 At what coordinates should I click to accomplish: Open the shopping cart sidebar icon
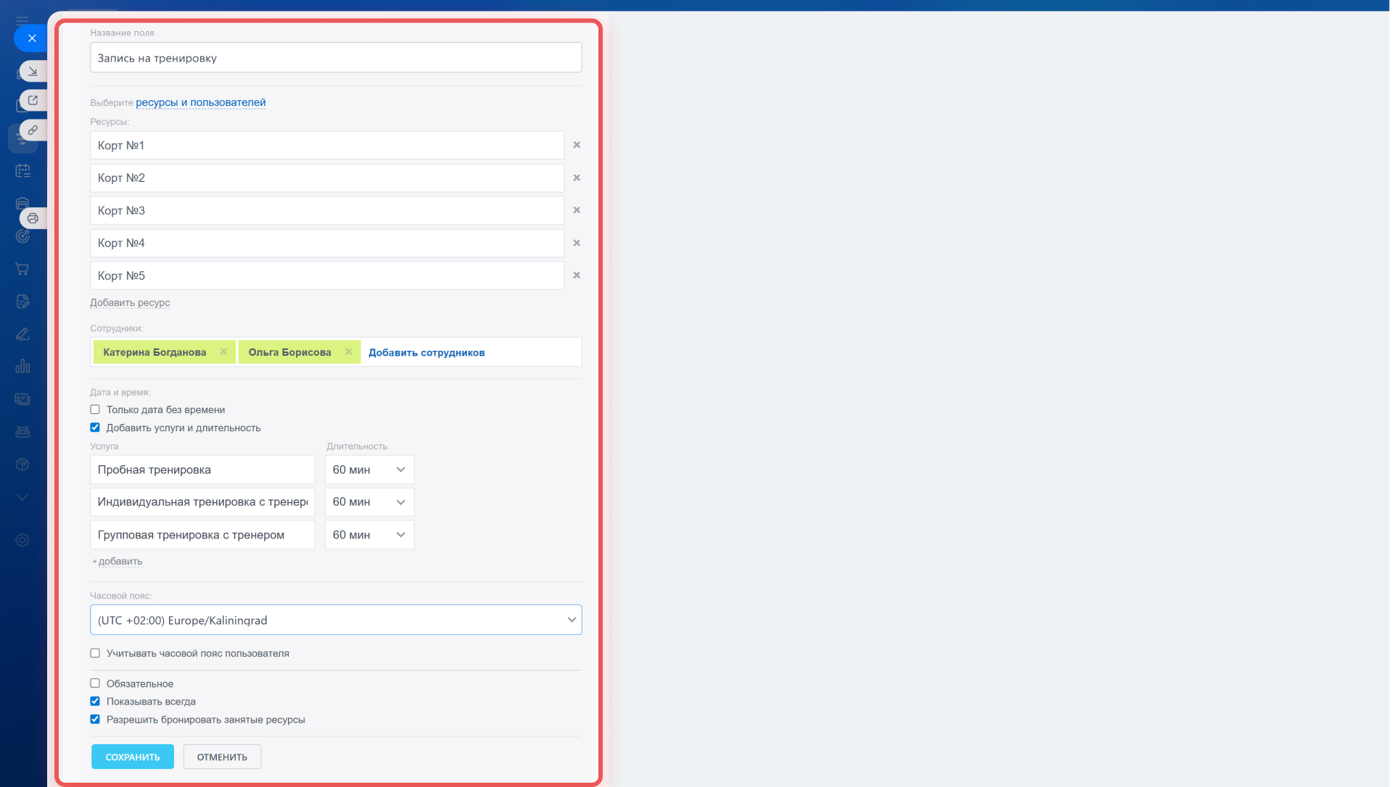click(22, 269)
